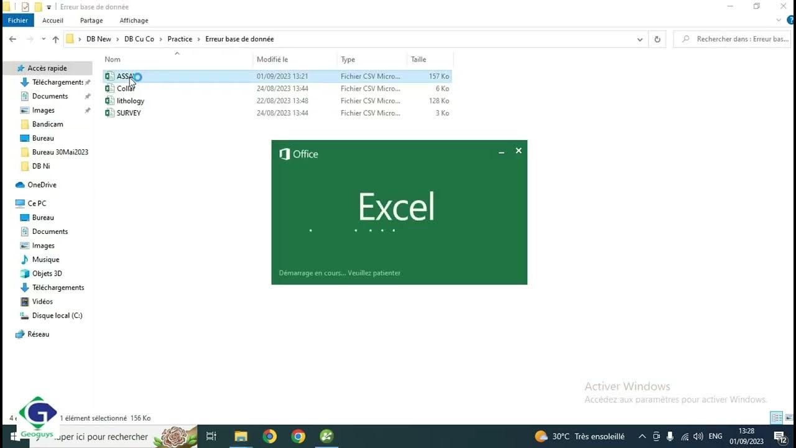Image resolution: width=796 pixels, height=448 pixels.
Task: Open File Explorer from the taskbar
Action: [x=241, y=436]
